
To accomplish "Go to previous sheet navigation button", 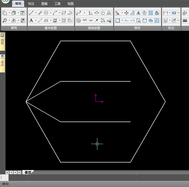I will [11, 172].
